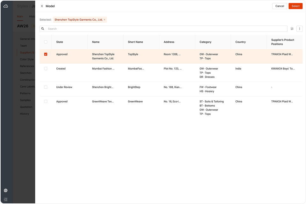Open the Sketches sidebar item
The width and height of the screenshot is (306, 204).
click(x=26, y=73)
